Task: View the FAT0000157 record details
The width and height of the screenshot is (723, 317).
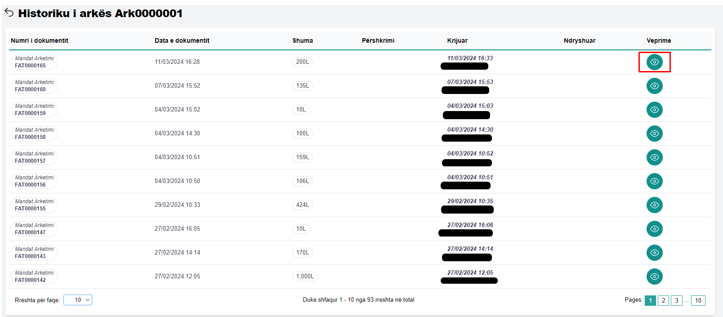Action: [654, 157]
